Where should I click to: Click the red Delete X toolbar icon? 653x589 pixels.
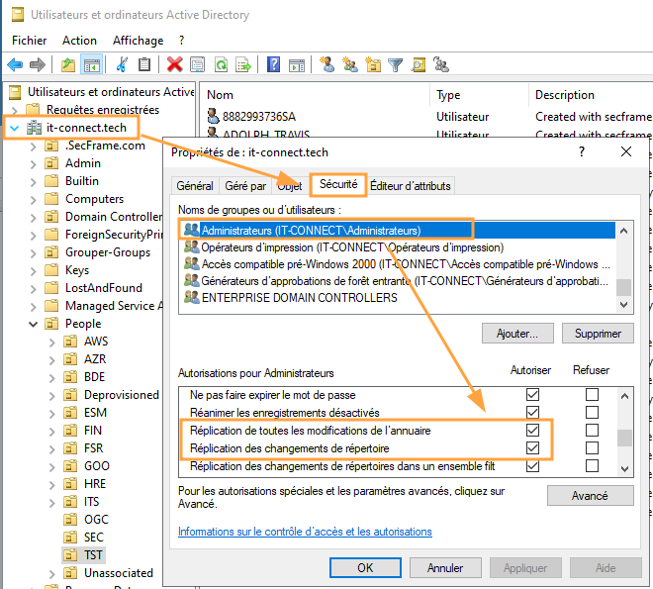point(175,65)
